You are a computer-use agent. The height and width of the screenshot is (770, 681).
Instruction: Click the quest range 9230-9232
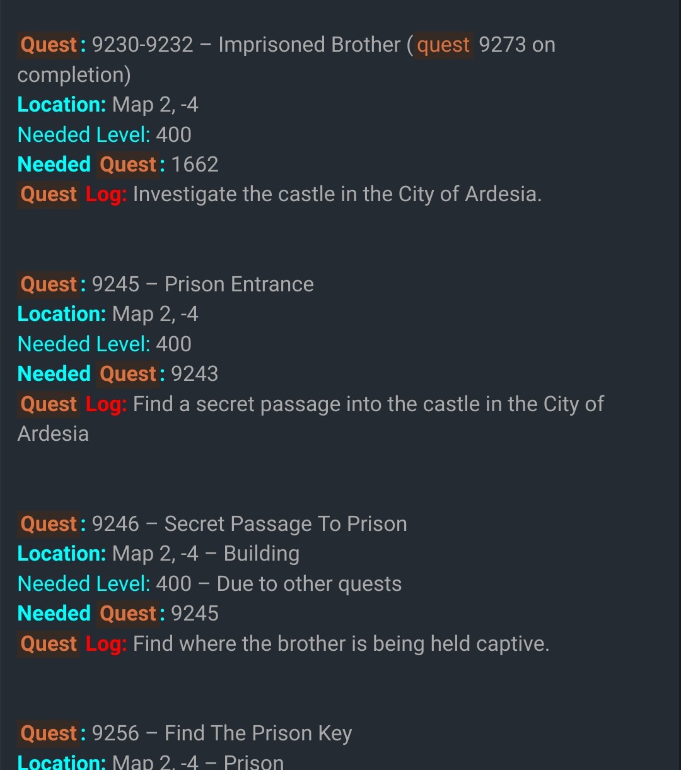[143, 45]
